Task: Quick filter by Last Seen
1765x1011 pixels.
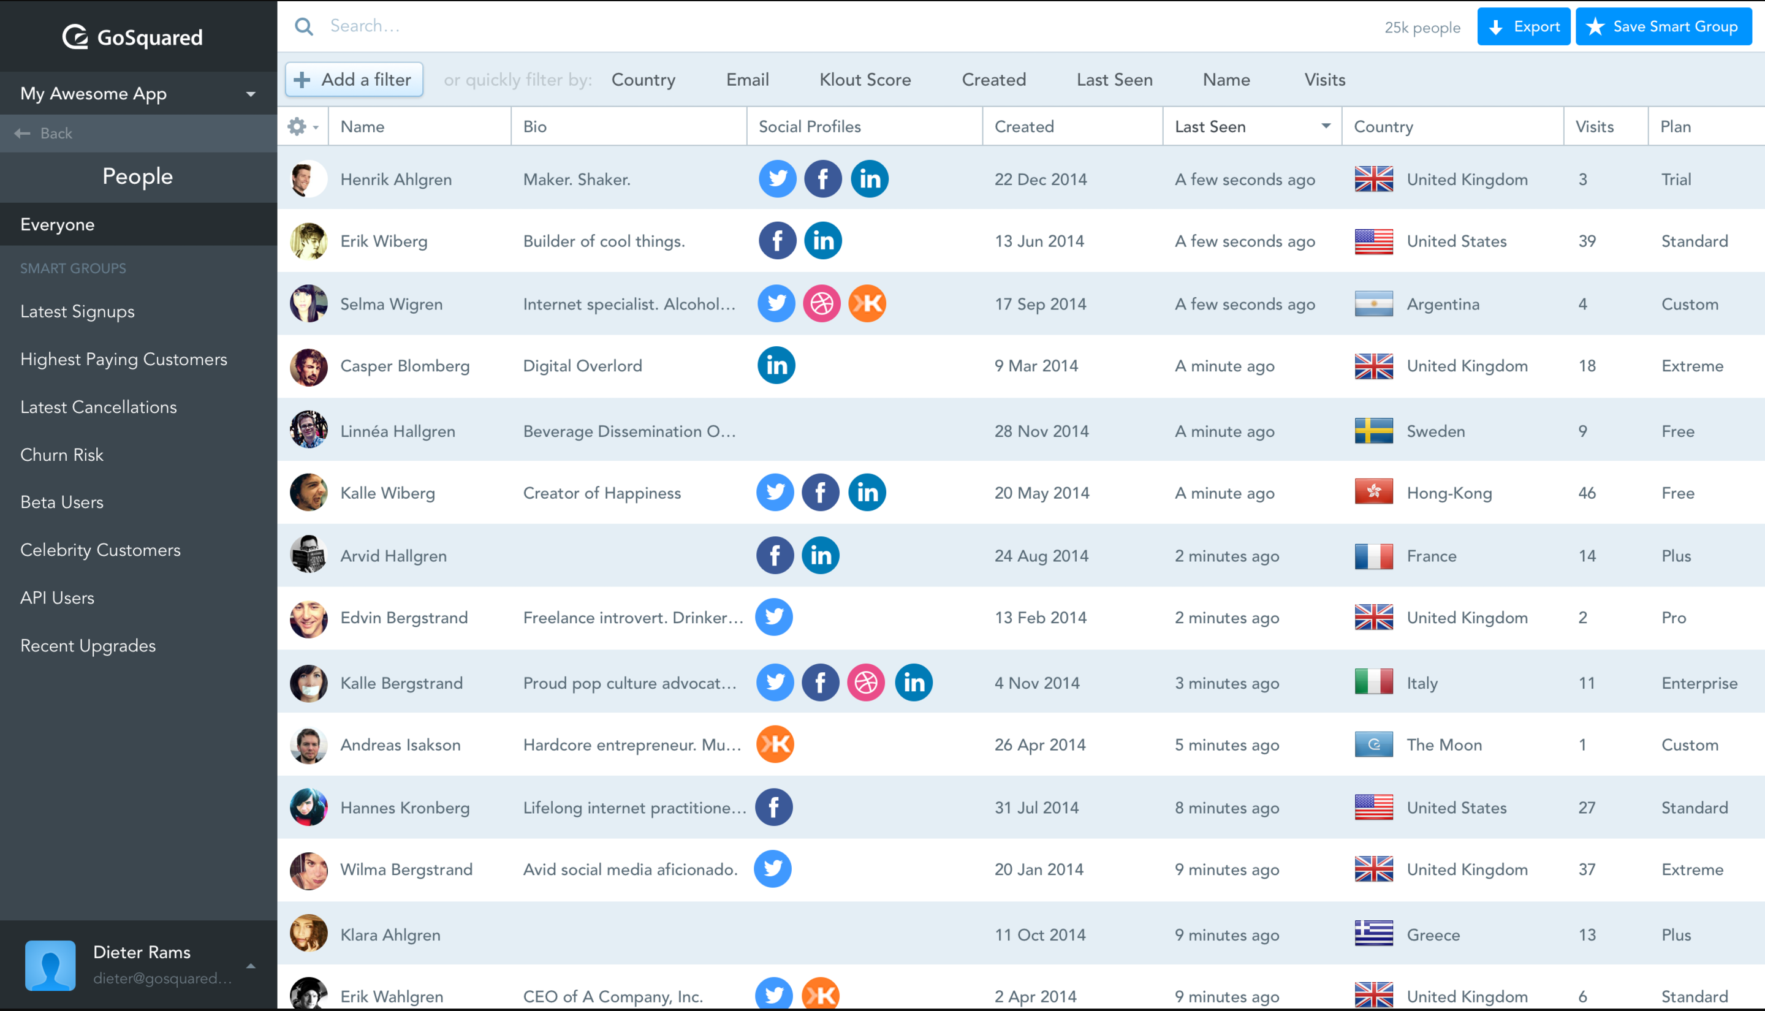Action: point(1114,80)
